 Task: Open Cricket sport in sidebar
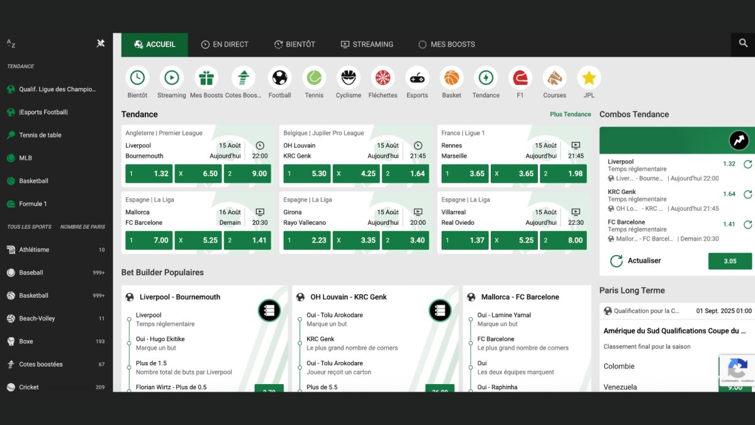point(57,387)
